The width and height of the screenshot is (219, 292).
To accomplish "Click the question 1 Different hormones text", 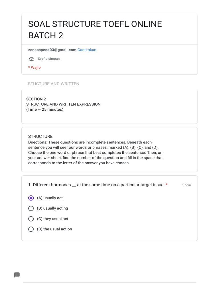I will click(96, 185).
